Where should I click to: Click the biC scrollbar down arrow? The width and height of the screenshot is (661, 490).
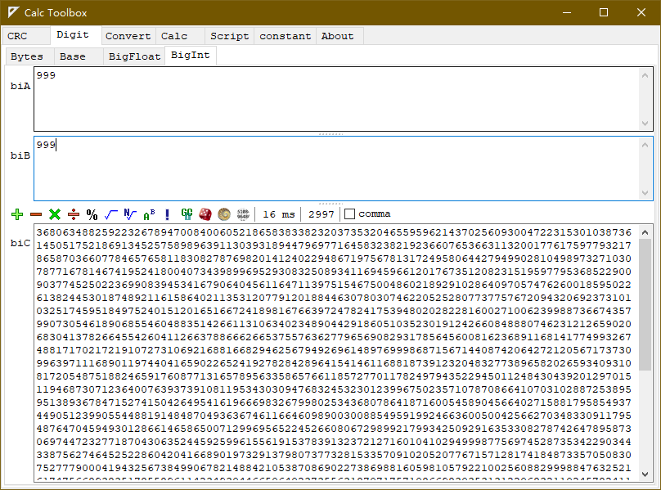645,474
